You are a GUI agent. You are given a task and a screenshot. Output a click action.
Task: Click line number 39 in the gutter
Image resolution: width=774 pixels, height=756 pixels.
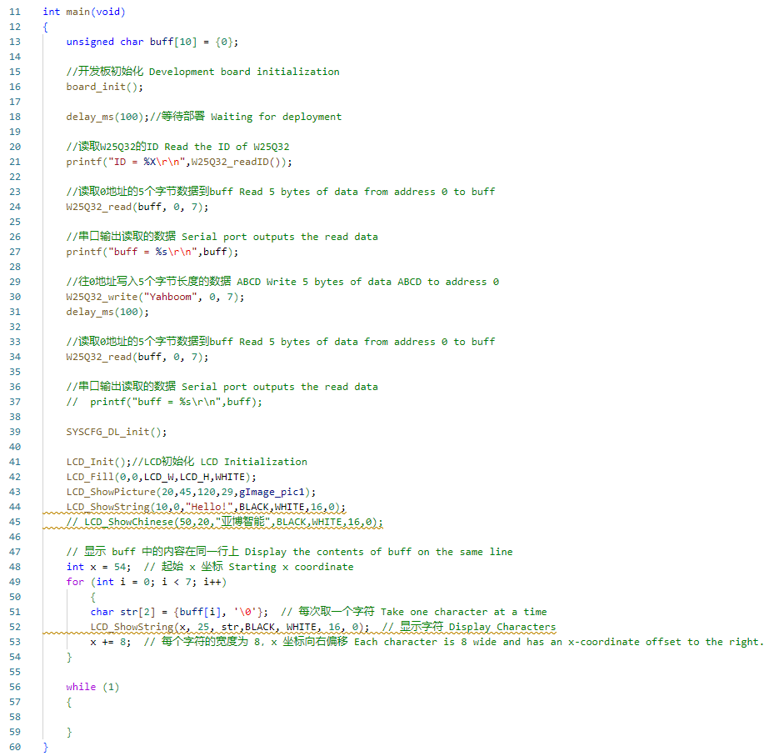tap(15, 432)
